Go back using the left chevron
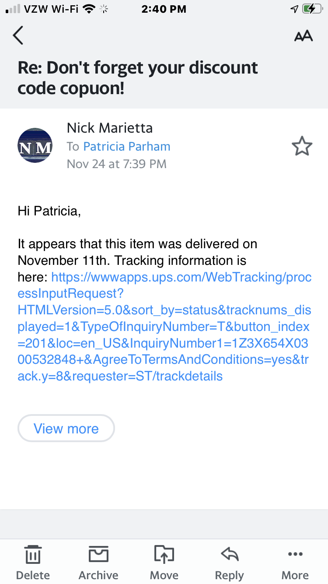The width and height of the screenshot is (328, 584). tap(18, 35)
